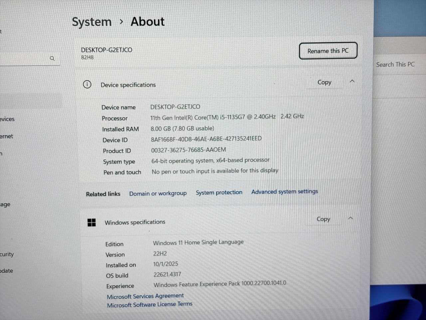This screenshot has height=320, width=426.
Task: Open System protection link
Action: click(219, 192)
